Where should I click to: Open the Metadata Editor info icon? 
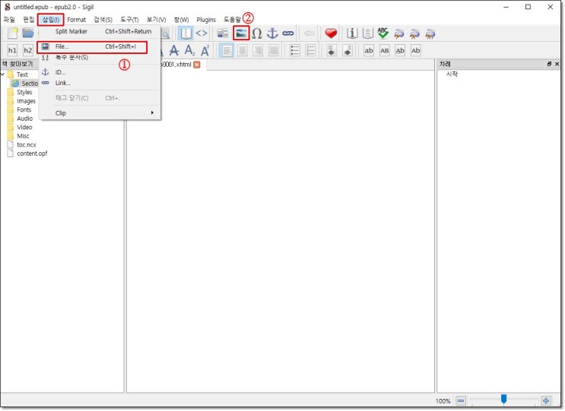[x=351, y=33]
